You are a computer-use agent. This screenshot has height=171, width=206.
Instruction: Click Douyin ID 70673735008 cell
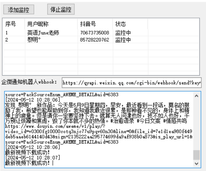pyautogui.click(x=94, y=33)
